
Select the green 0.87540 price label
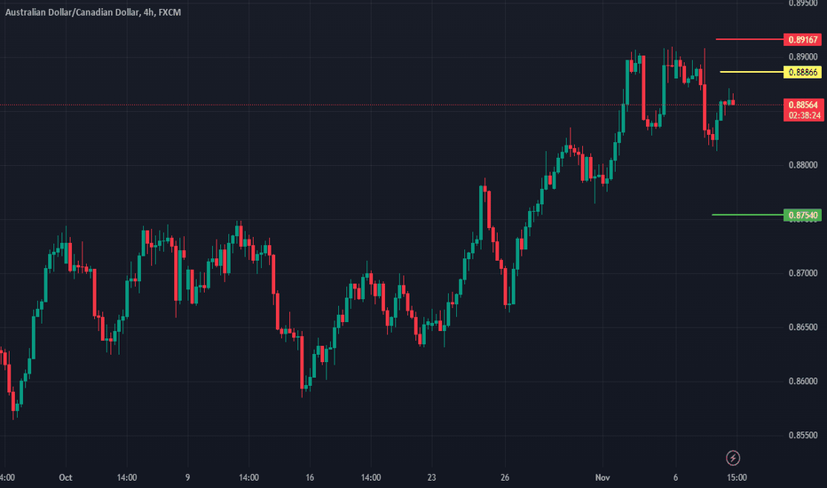(803, 216)
